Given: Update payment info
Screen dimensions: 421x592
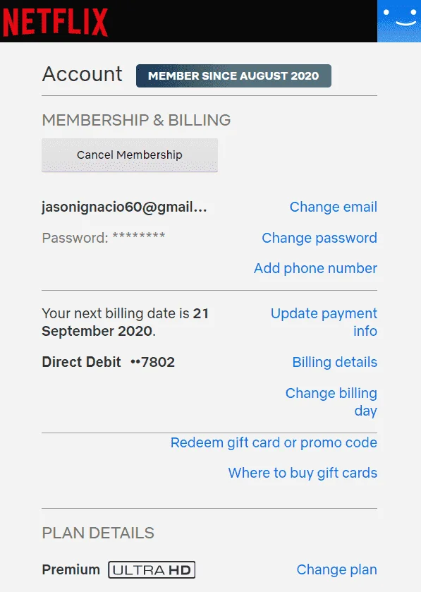Looking at the screenshot, I should coord(324,322).
